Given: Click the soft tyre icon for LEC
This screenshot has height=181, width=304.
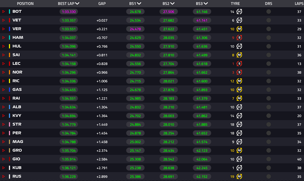Looking at the screenshot, I should 239,64.
